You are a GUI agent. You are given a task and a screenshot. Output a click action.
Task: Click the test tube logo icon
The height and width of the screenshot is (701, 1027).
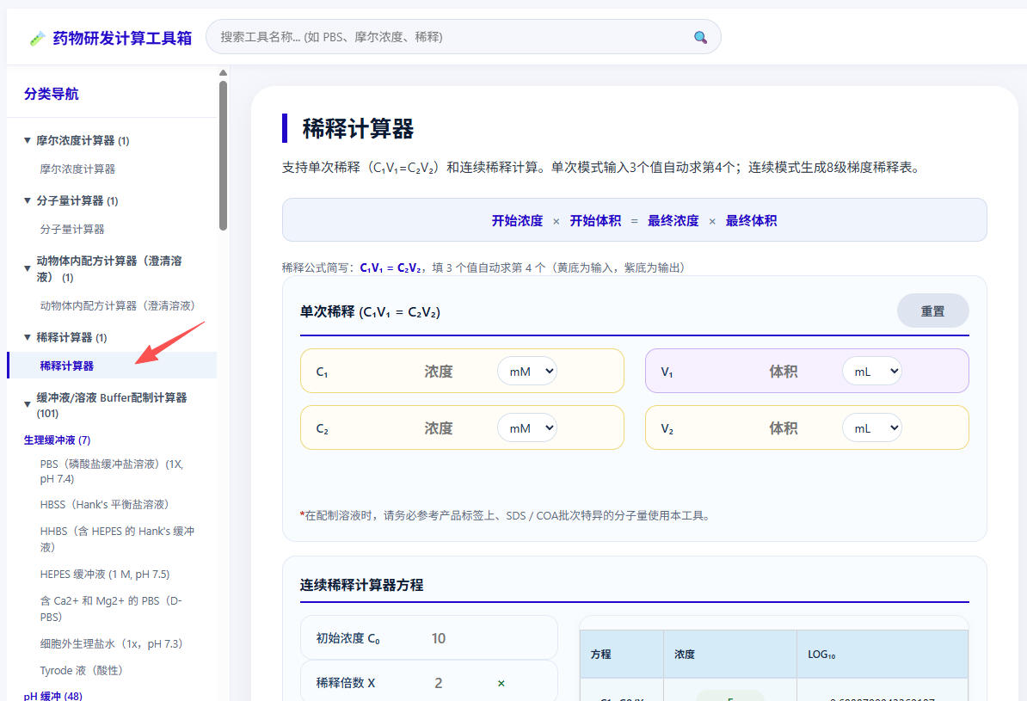(x=37, y=39)
